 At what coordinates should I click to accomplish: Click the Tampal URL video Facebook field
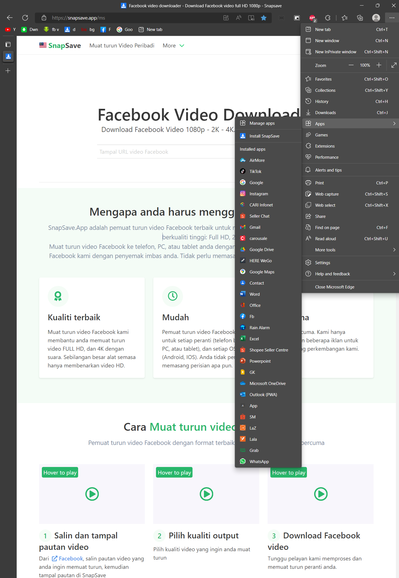pyautogui.click(x=166, y=152)
